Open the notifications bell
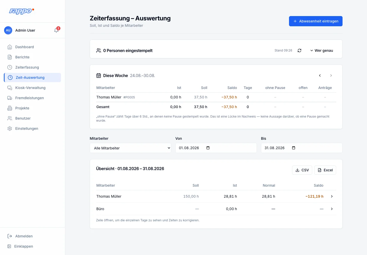Viewport: 367px width, 255px height. point(56,30)
